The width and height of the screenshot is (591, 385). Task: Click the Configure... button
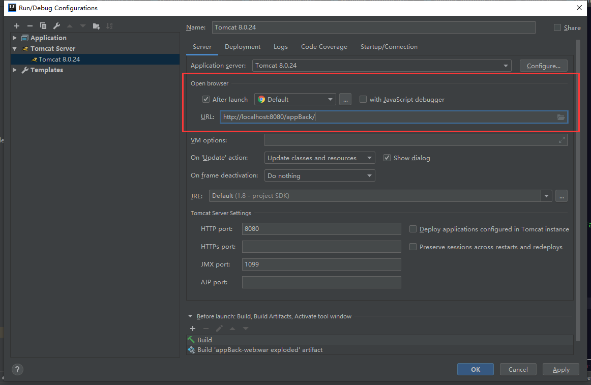(544, 66)
